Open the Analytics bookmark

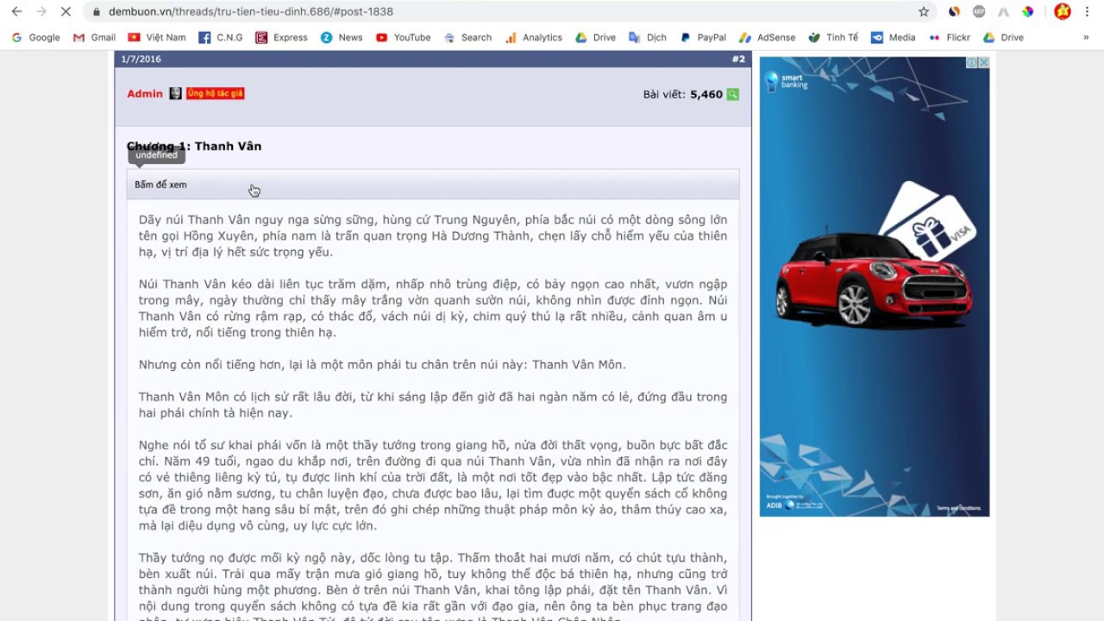coord(534,38)
